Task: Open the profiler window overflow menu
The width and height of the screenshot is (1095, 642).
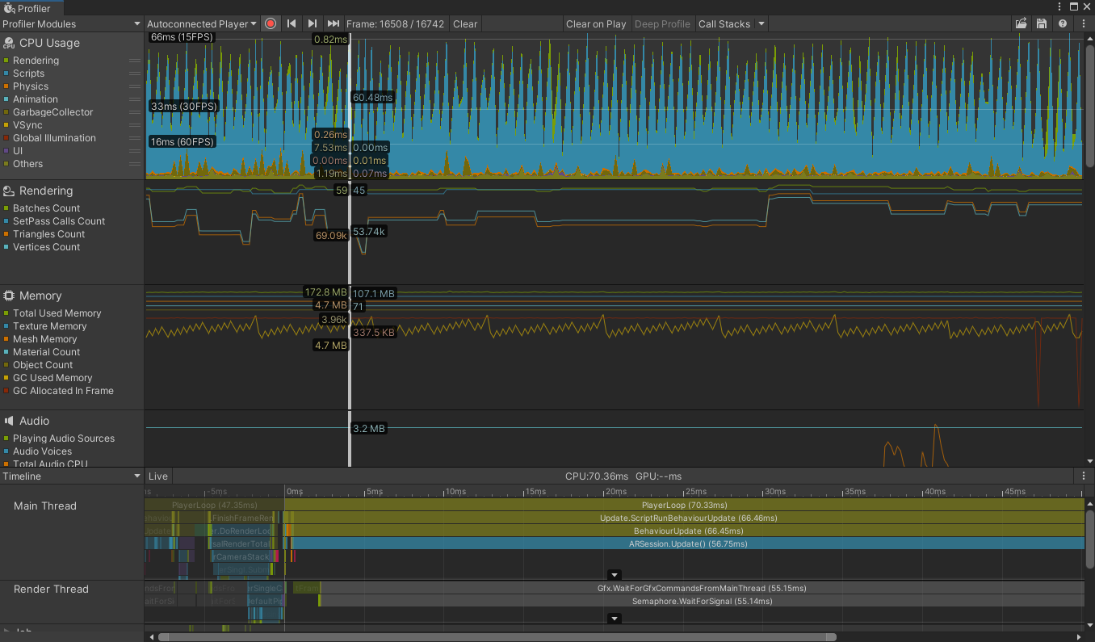Action: [x=1083, y=23]
